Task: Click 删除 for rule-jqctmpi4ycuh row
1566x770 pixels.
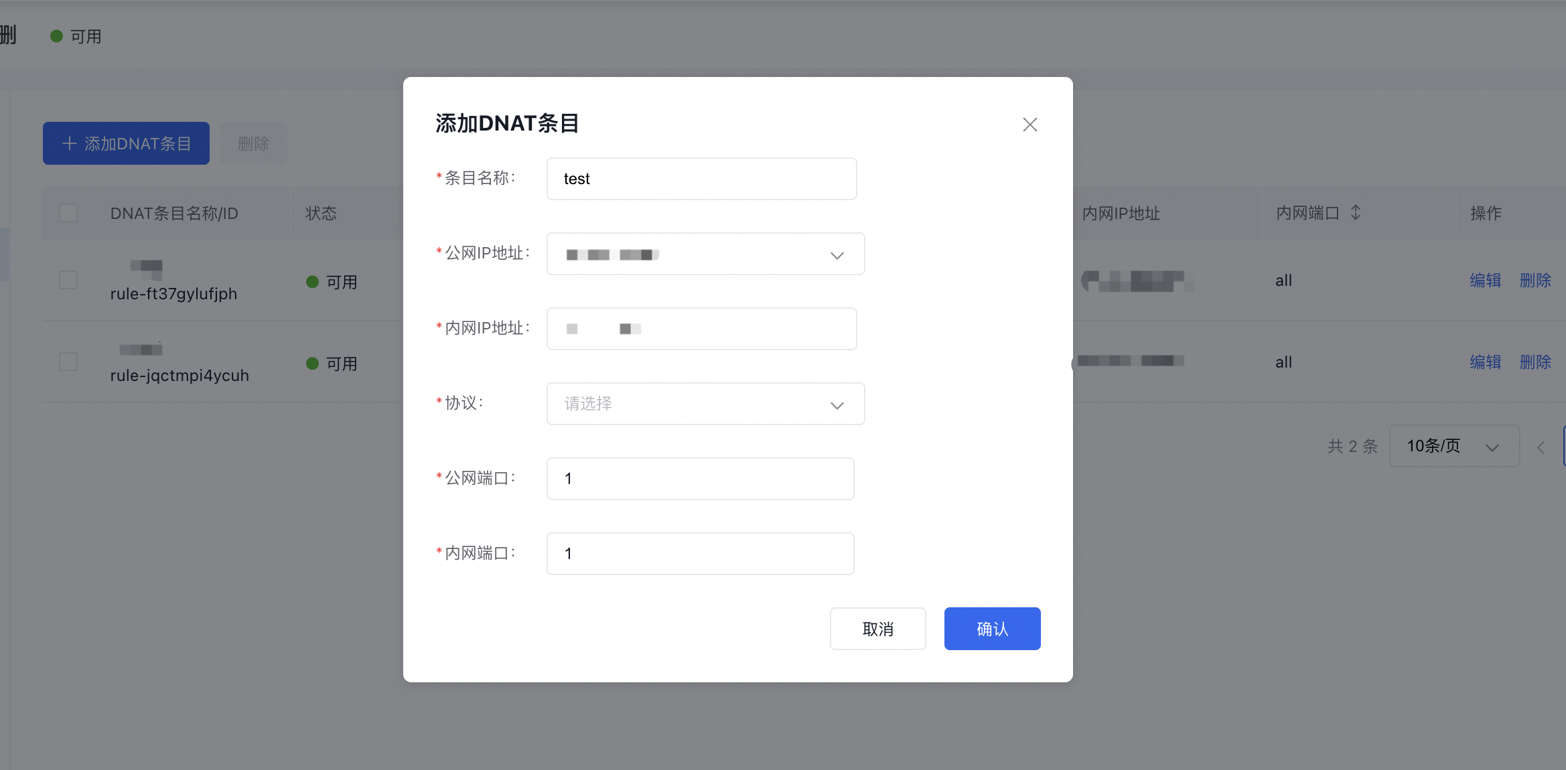Action: (x=1535, y=362)
